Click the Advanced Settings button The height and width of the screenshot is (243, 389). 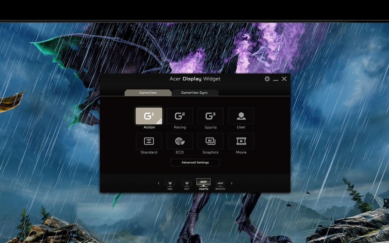[x=195, y=163]
